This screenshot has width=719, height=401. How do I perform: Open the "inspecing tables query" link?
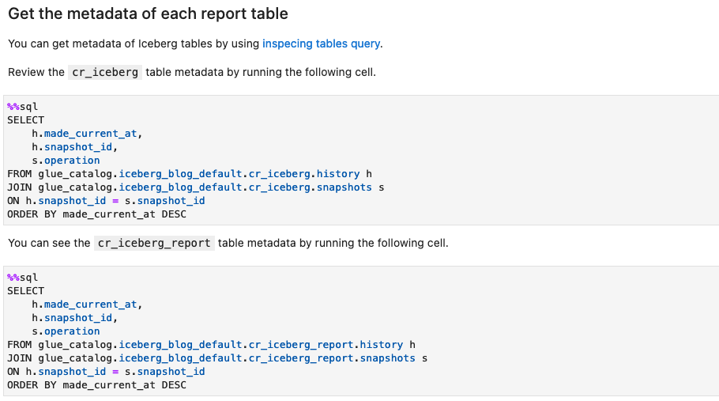[321, 44]
